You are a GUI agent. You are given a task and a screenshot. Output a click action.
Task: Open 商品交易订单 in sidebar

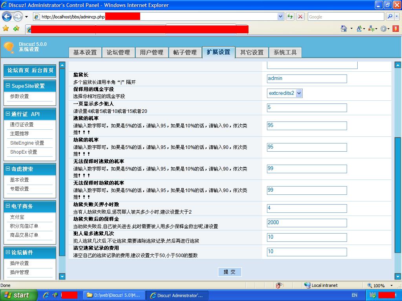point(24,235)
